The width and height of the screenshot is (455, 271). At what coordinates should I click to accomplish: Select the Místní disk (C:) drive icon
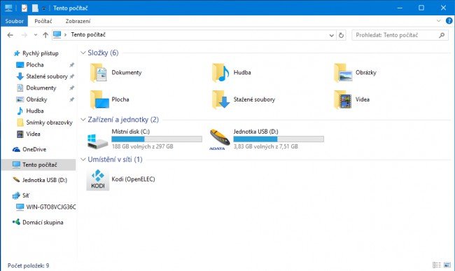(97, 141)
